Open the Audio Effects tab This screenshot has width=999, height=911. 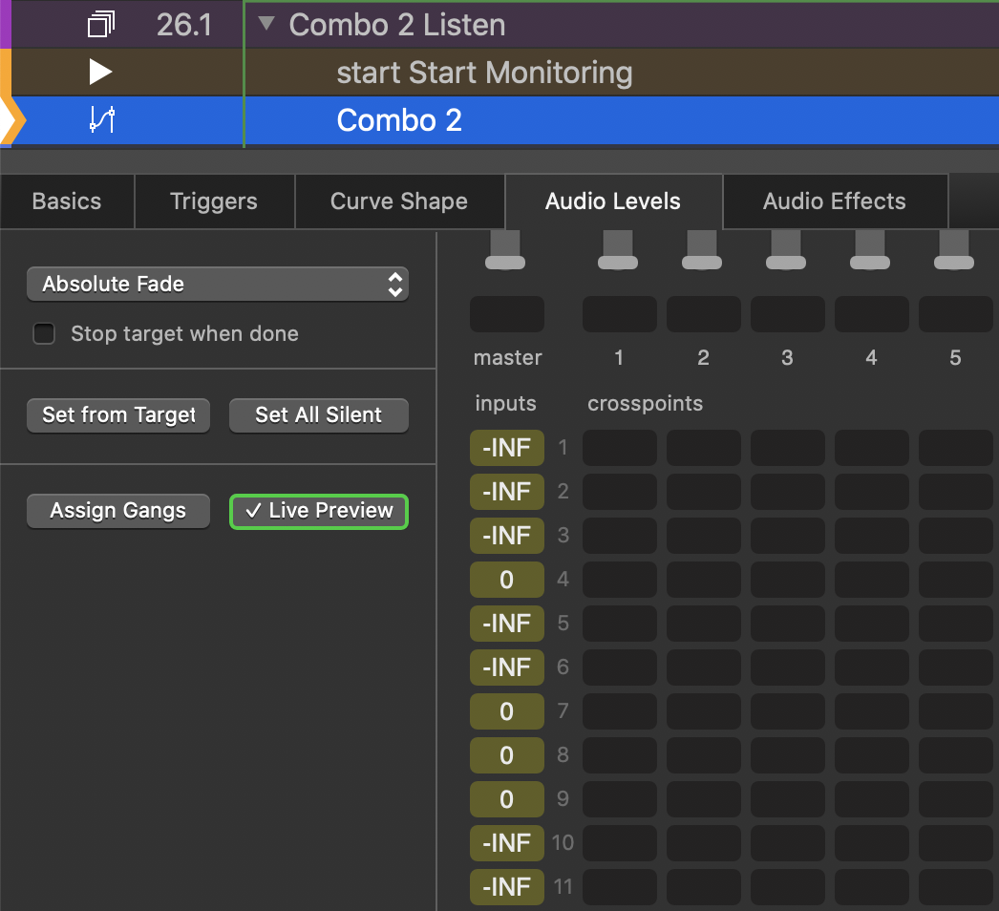pos(834,201)
